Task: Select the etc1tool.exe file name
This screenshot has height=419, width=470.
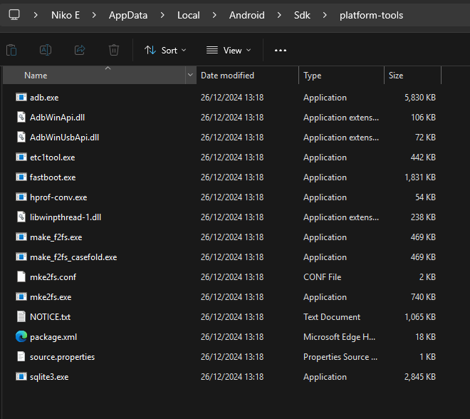Action: point(52,157)
